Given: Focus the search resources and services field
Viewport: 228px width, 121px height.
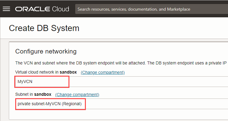Looking at the screenshot, I should [152, 9].
